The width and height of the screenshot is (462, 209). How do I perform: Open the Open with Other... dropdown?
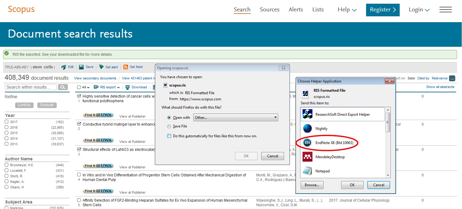[236, 117]
